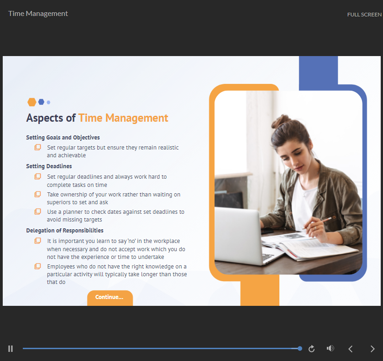Select the Delegation of Responsibilities heading
The image size is (383, 361).
pyautogui.click(x=65, y=231)
